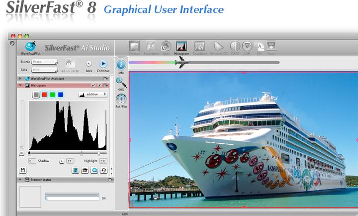Click the Shadow slider handle
The width and height of the screenshot is (358, 216).
pos(29,153)
